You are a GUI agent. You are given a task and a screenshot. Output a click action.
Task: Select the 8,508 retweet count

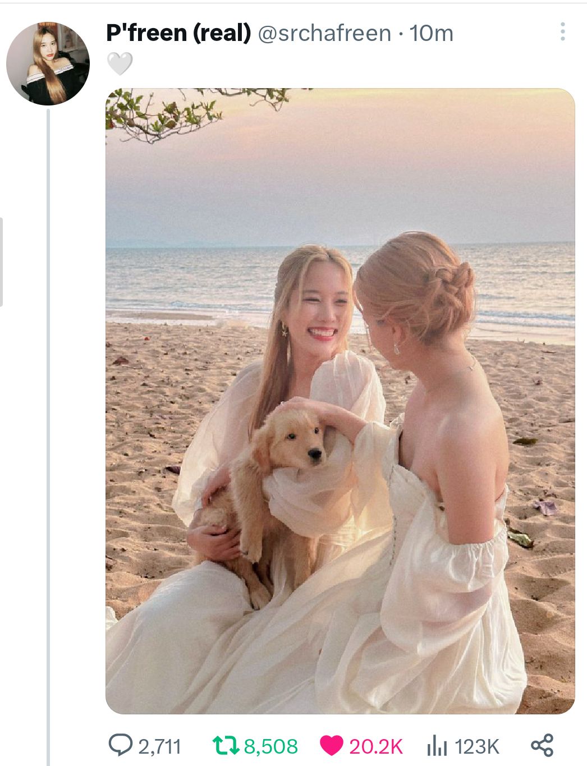point(271,746)
